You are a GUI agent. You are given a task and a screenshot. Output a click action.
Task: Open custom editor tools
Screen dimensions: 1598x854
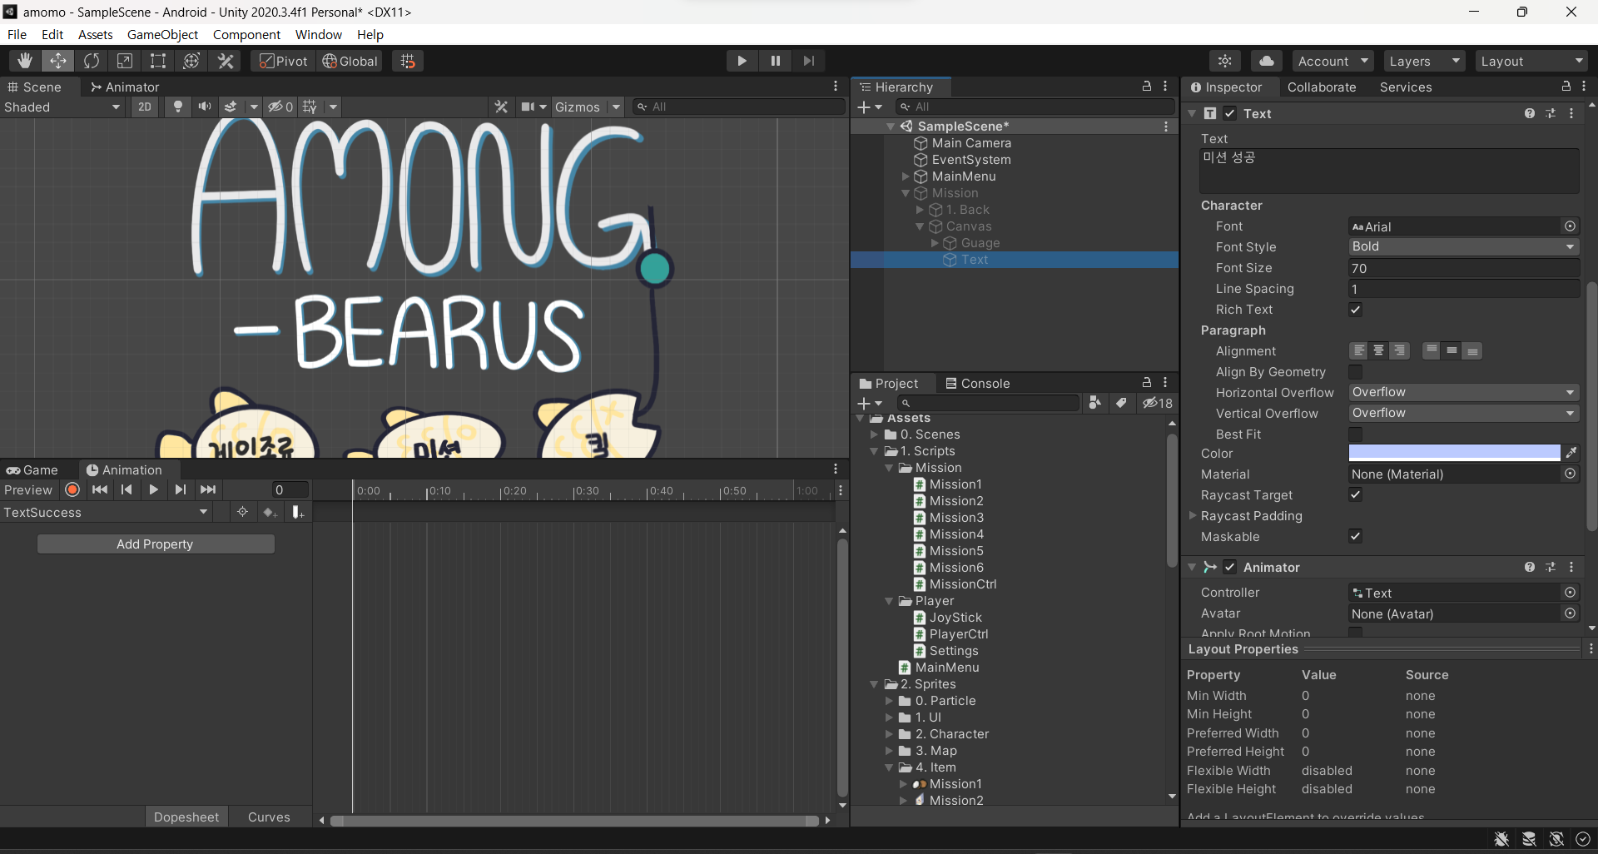(226, 61)
